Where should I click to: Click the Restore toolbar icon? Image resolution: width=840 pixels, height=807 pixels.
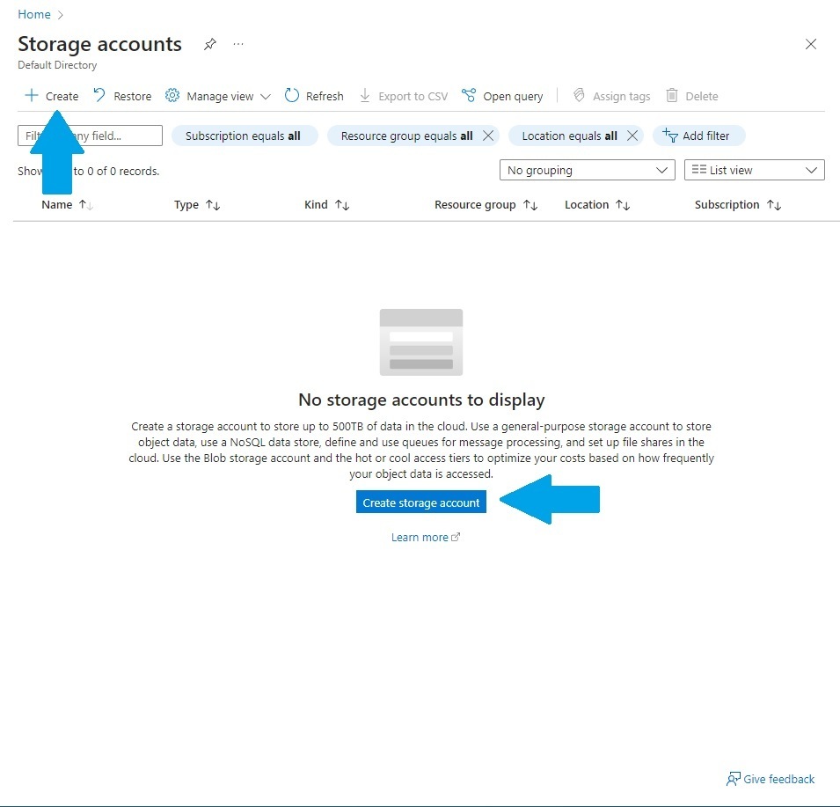(99, 95)
